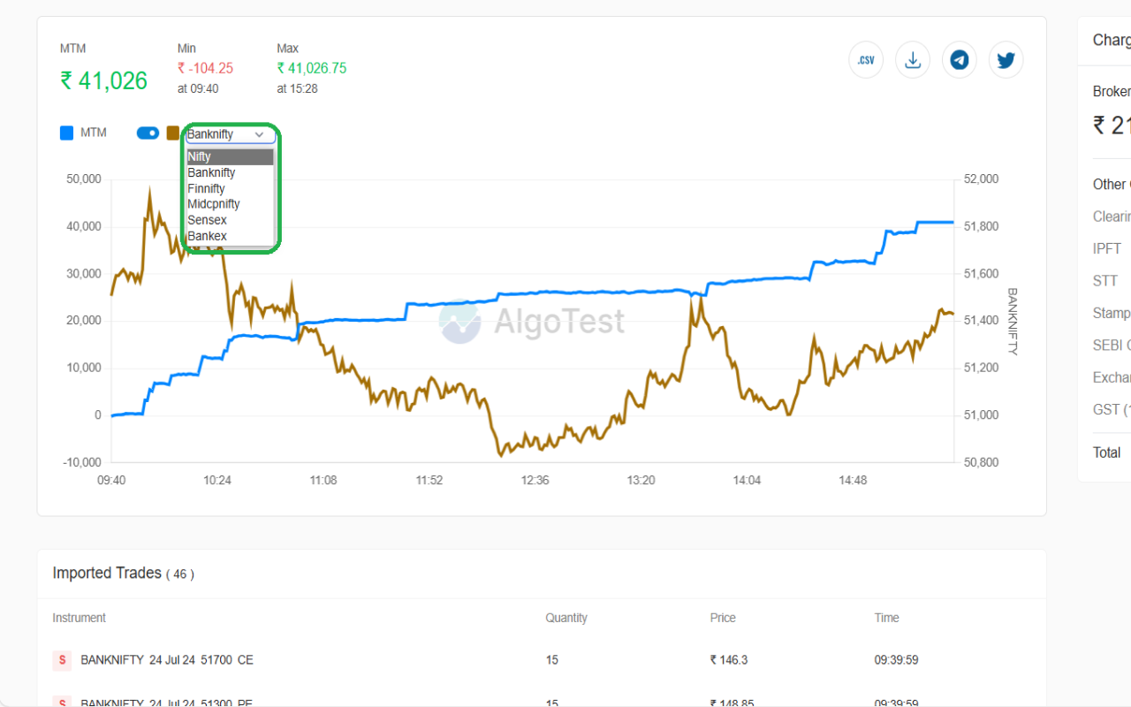
Task: Click the S sell badge for 51700 CE
Action: 62,660
